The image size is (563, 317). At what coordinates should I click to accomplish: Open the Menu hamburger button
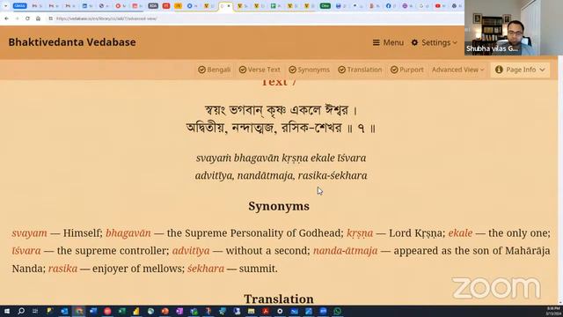388,42
